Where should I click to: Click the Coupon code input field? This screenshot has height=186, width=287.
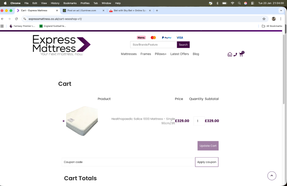tap(128, 162)
